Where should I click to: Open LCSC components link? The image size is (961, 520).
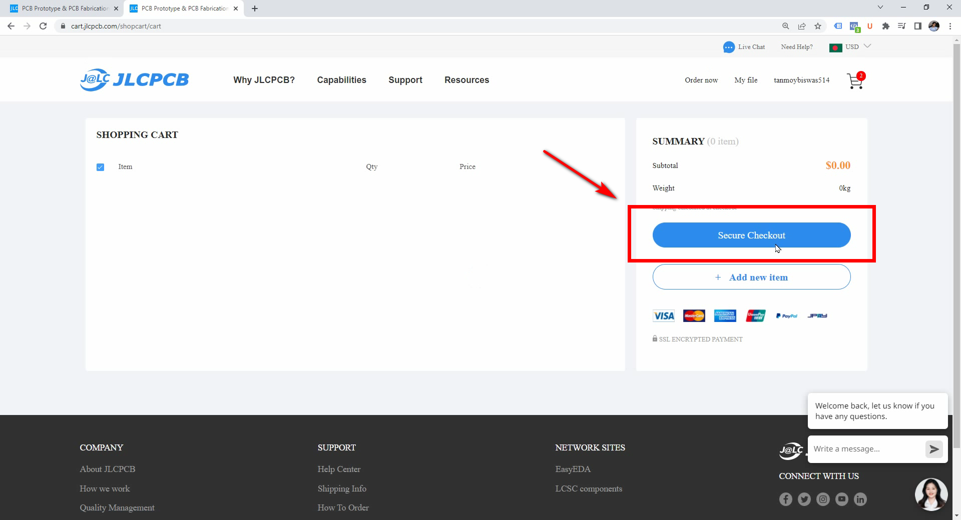point(589,488)
